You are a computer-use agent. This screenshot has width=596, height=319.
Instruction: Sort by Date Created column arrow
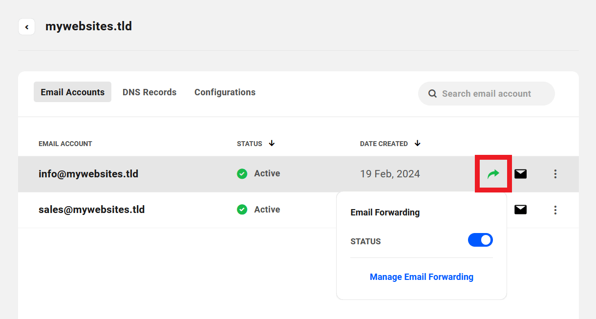tap(417, 143)
